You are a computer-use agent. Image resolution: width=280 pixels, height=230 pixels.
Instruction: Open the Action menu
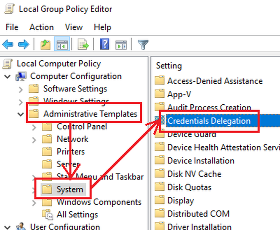pos(41,27)
